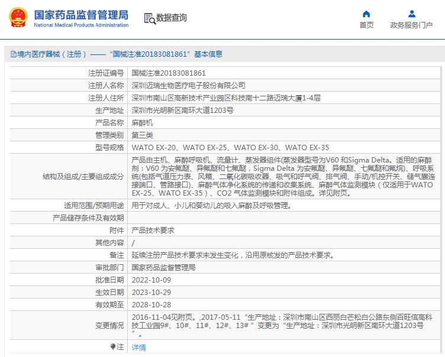445x357 pixels.
Task: Click the 变更情况 change history text
Action: pos(282,325)
